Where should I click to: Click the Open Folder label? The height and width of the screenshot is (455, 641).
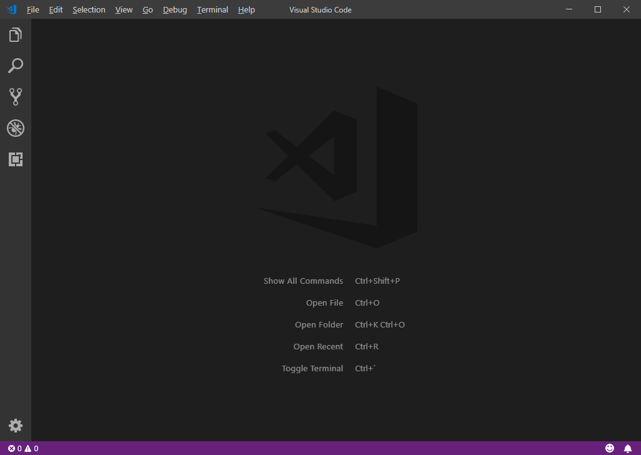(x=319, y=325)
